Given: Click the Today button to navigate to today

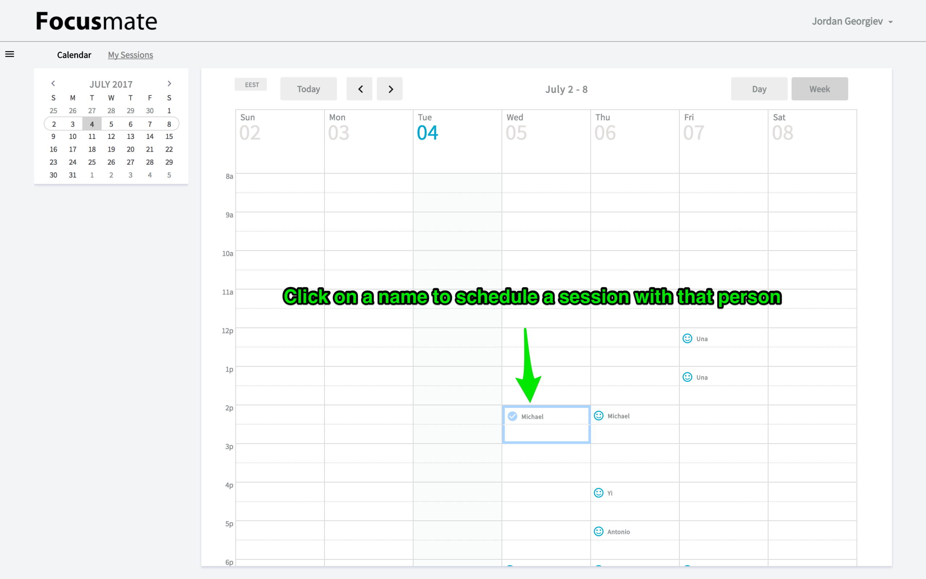Looking at the screenshot, I should click(x=308, y=89).
